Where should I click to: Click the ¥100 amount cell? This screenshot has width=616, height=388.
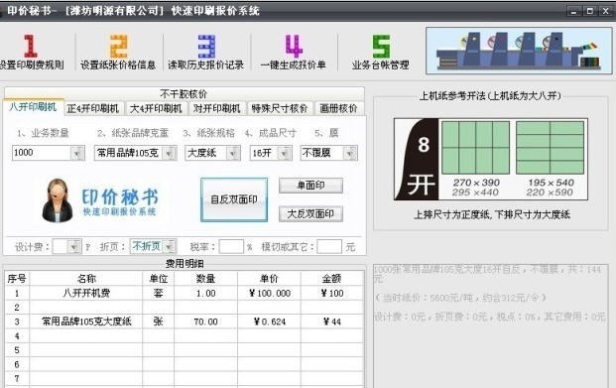332,293
